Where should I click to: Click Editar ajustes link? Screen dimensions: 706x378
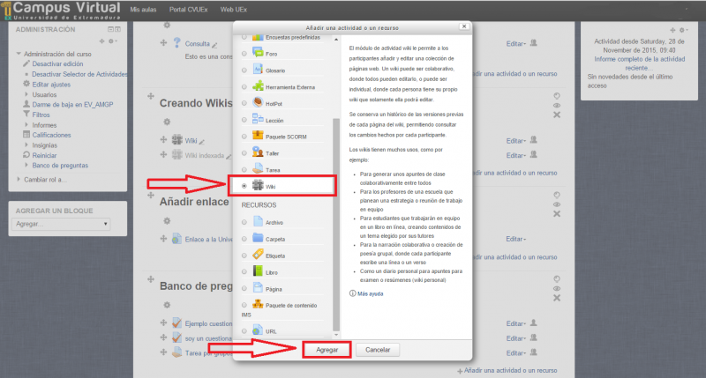[x=51, y=85]
